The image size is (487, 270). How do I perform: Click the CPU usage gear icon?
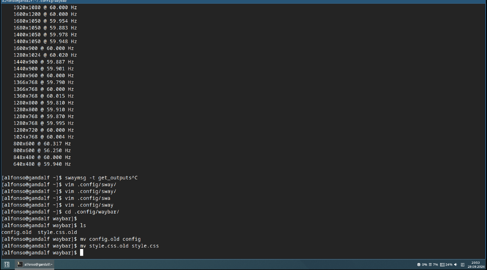click(419, 264)
